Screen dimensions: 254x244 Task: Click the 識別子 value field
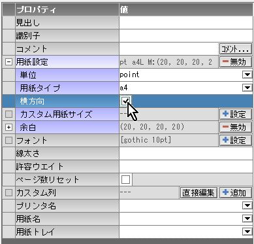186,36
